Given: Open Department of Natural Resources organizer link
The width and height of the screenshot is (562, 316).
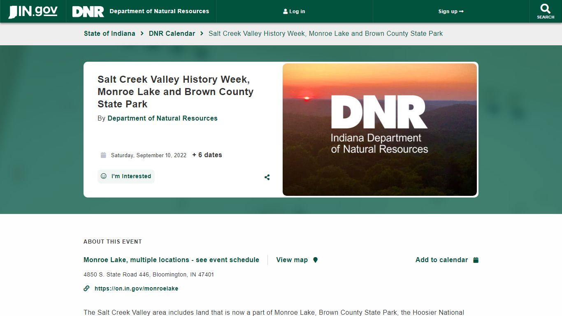Looking at the screenshot, I should coord(163,118).
